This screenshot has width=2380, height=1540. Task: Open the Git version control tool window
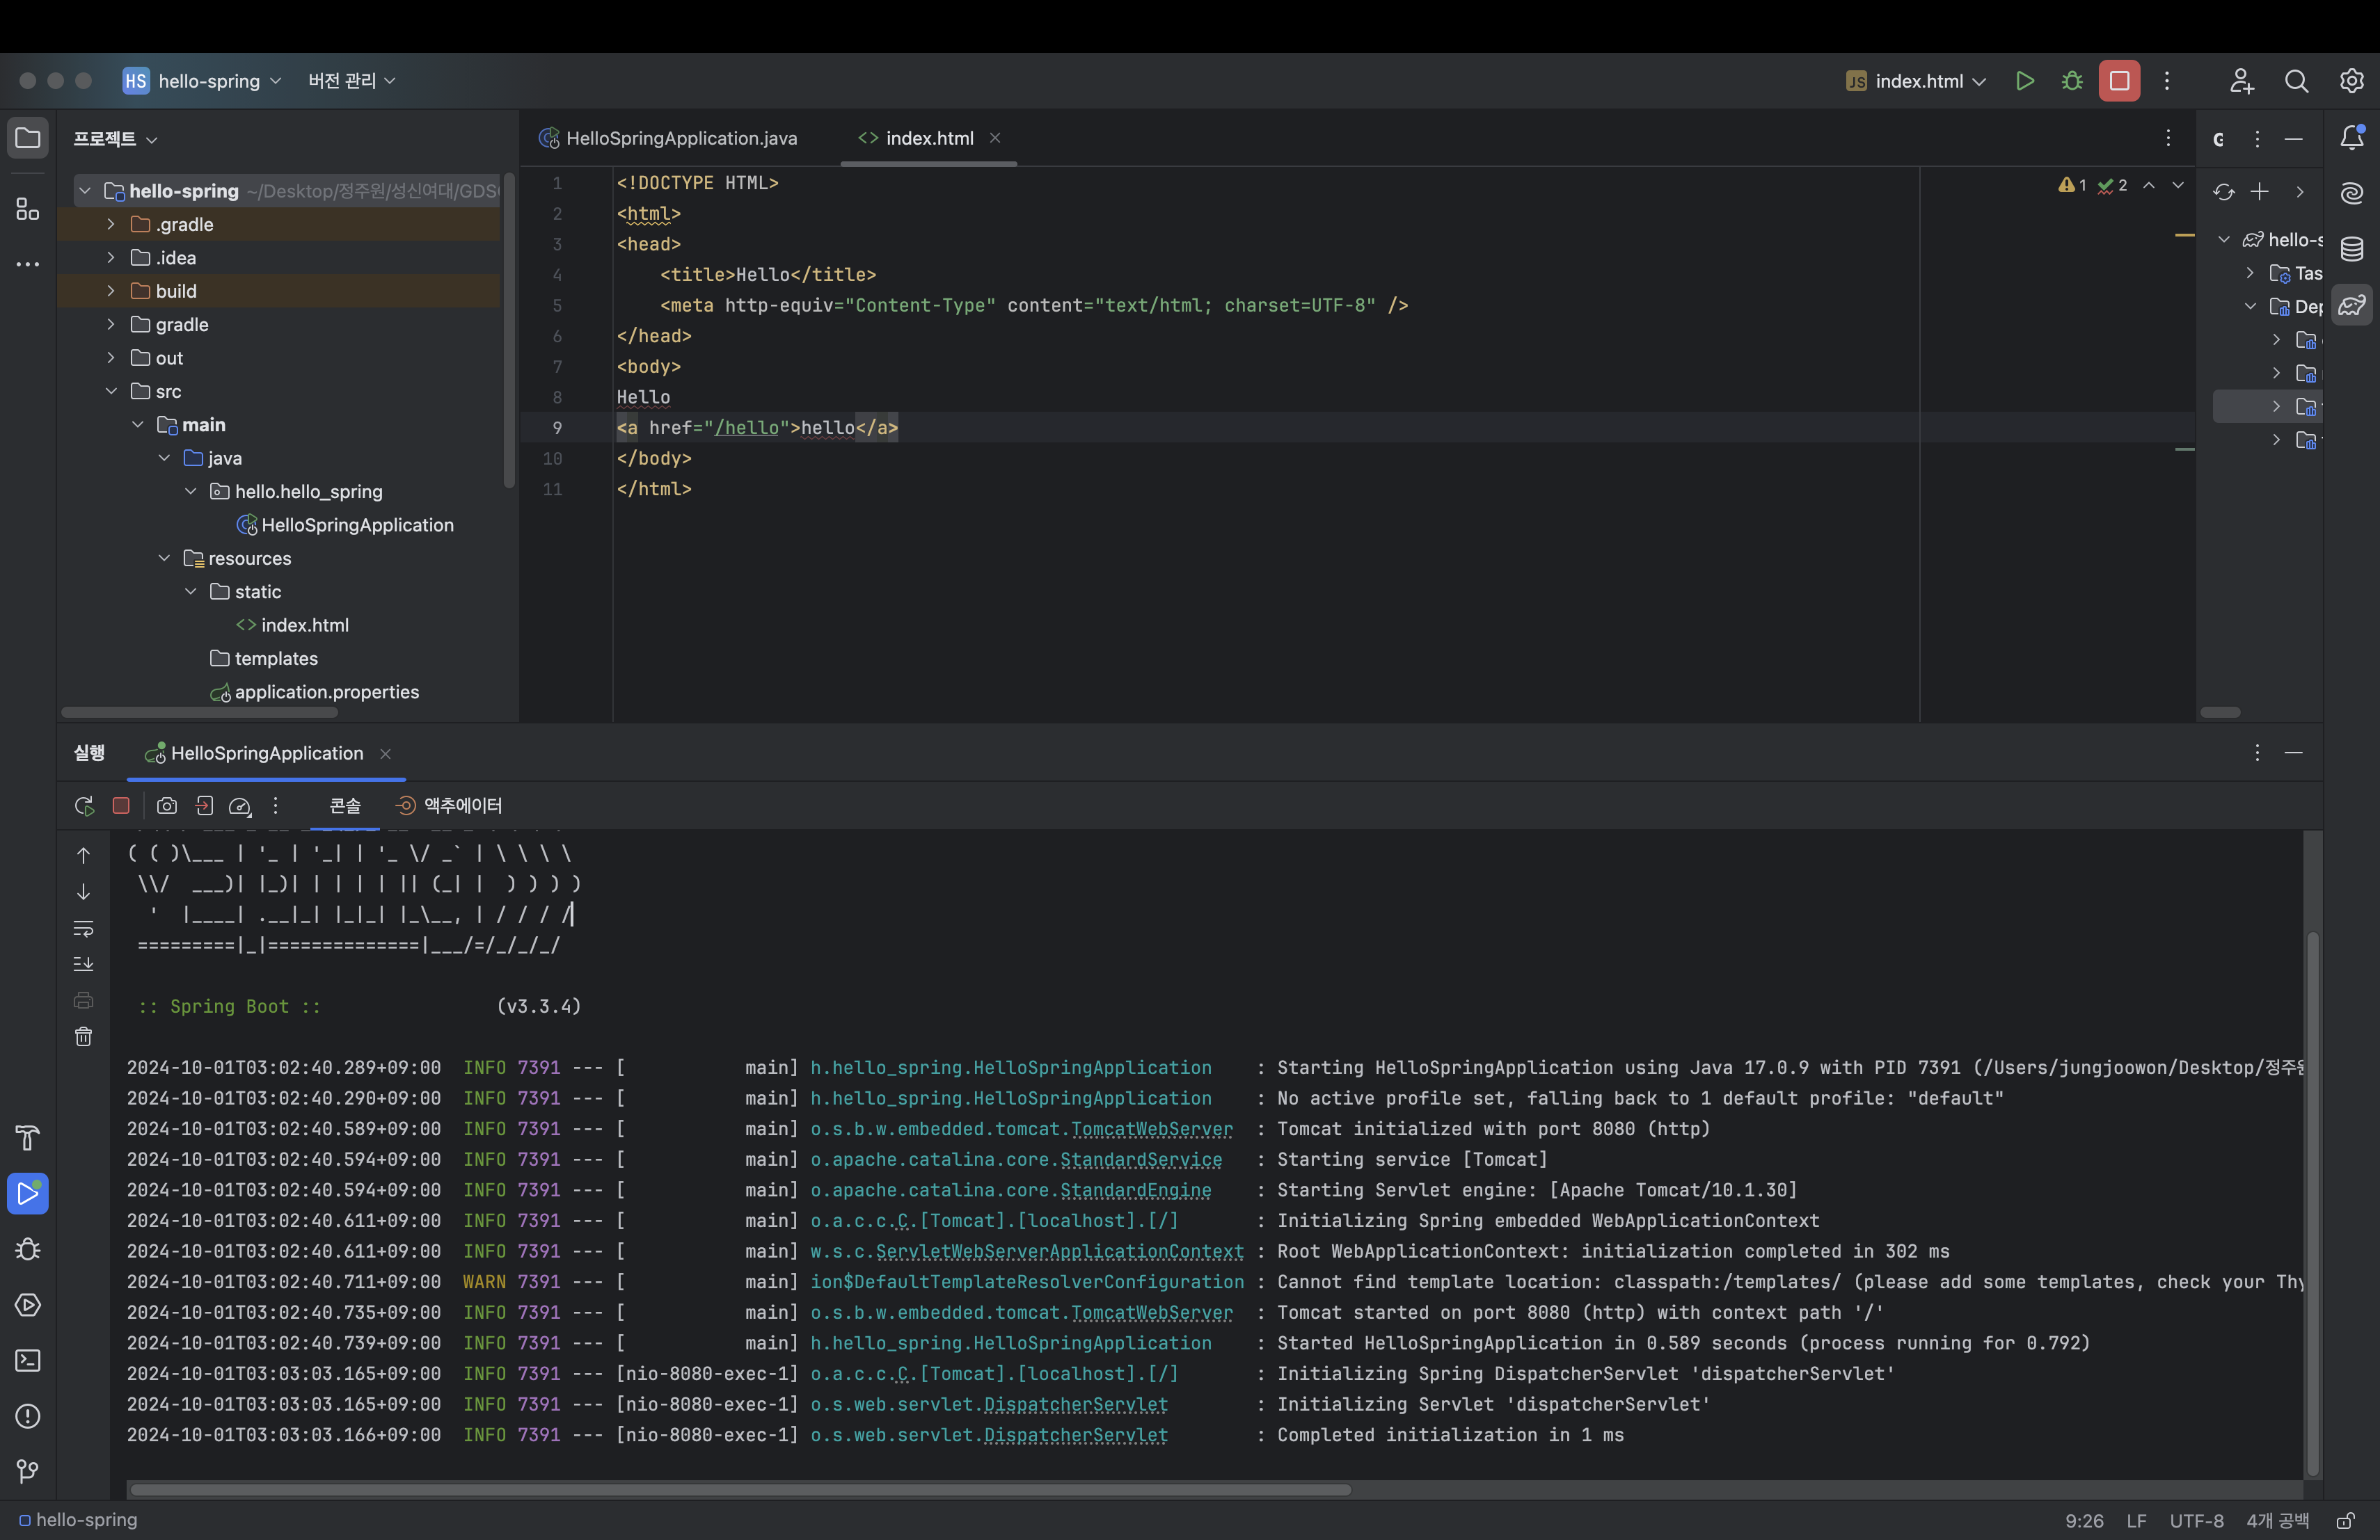pos(28,1471)
